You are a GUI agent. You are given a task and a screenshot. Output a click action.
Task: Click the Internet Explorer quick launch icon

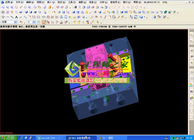pyautogui.click(x=22, y=138)
